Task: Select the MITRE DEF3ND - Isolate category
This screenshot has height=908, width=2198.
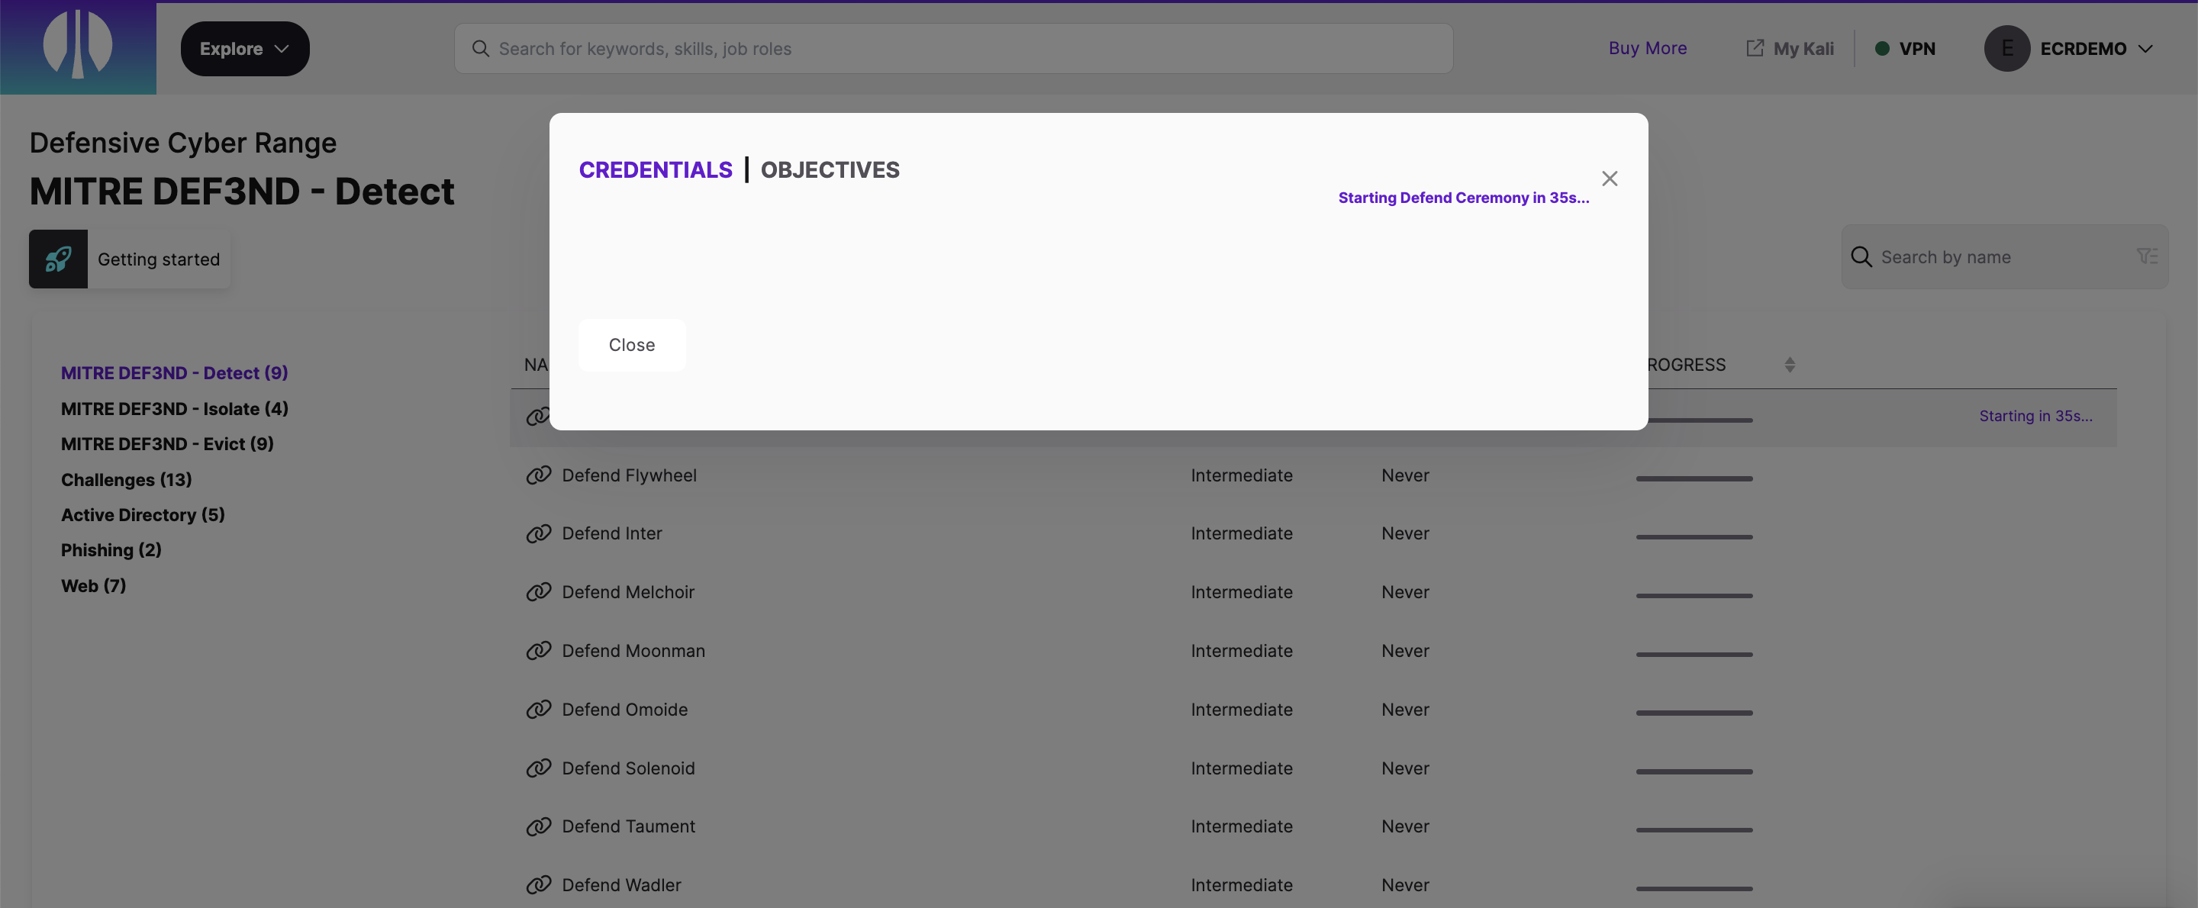Action: (174, 408)
